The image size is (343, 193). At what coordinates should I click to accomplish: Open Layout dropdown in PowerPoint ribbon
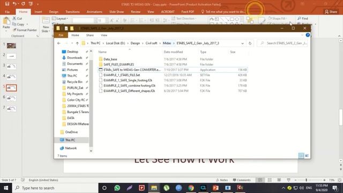click(x=60, y=18)
